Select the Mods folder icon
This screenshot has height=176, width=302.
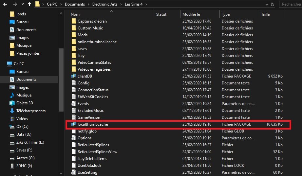[x=74, y=35]
